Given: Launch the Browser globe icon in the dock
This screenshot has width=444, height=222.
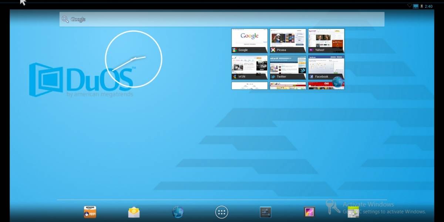Looking at the screenshot, I should [x=178, y=212].
